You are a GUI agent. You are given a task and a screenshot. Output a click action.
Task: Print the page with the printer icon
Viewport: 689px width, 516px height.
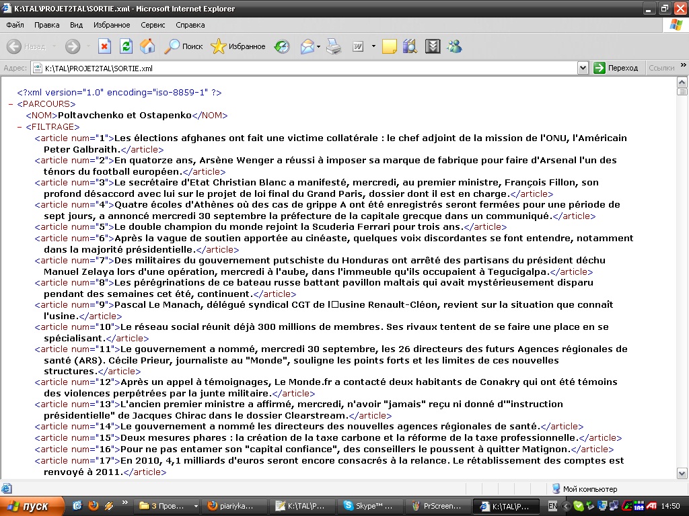coord(334,46)
